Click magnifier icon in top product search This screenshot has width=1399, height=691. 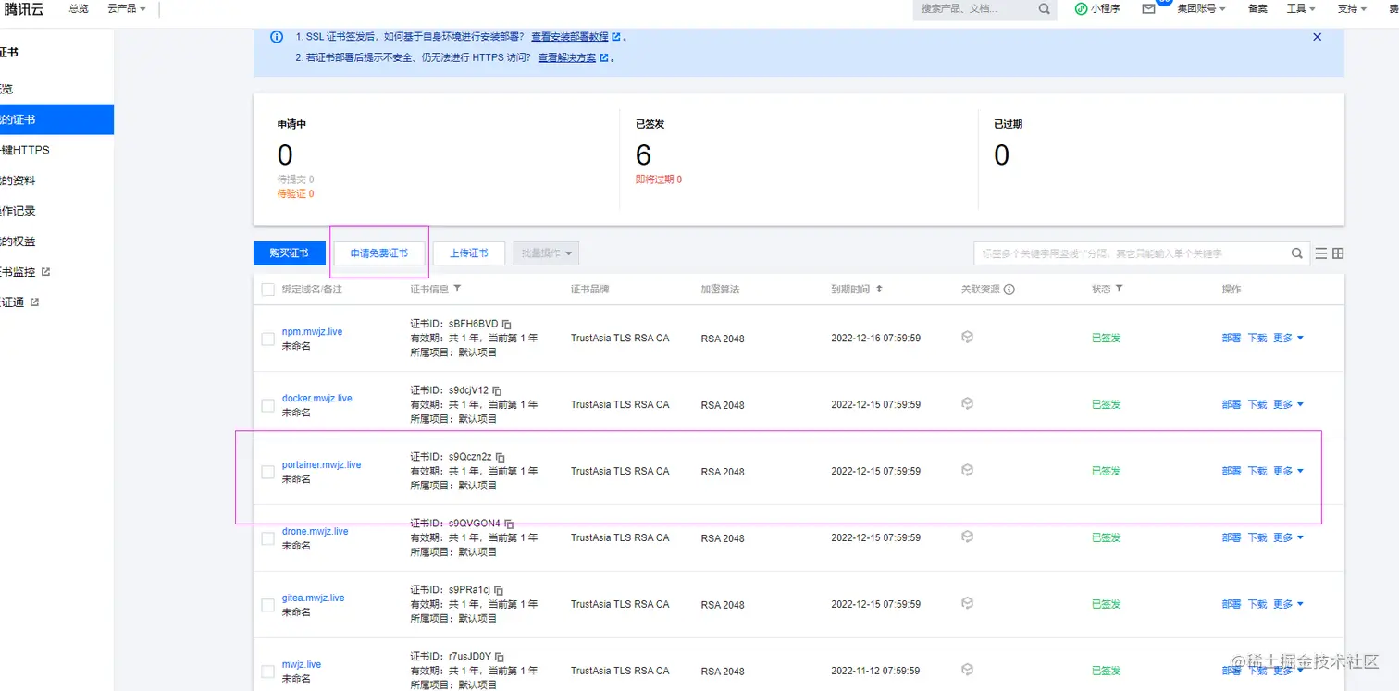(x=1044, y=8)
